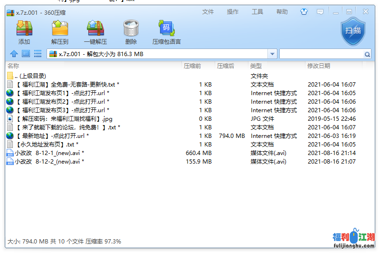Open the 工具 (Tools) menu
380x253 pixels.
(257, 12)
